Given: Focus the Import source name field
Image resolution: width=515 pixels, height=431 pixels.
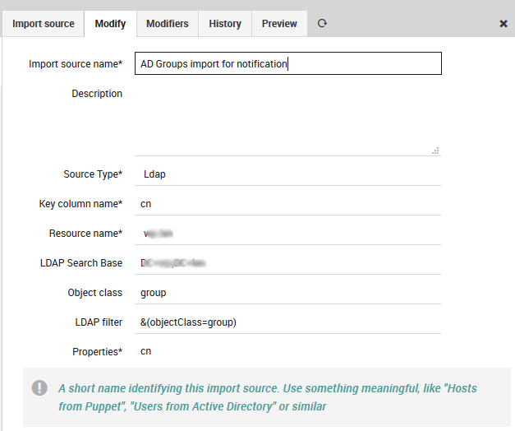Looking at the screenshot, I should [x=287, y=64].
